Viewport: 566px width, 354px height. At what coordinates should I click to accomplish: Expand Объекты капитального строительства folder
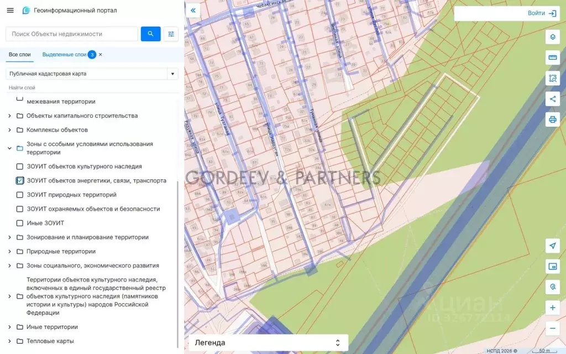point(9,116)
